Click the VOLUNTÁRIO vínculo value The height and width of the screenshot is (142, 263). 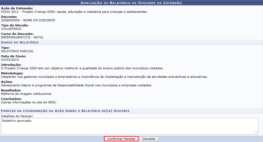point(11,29)
